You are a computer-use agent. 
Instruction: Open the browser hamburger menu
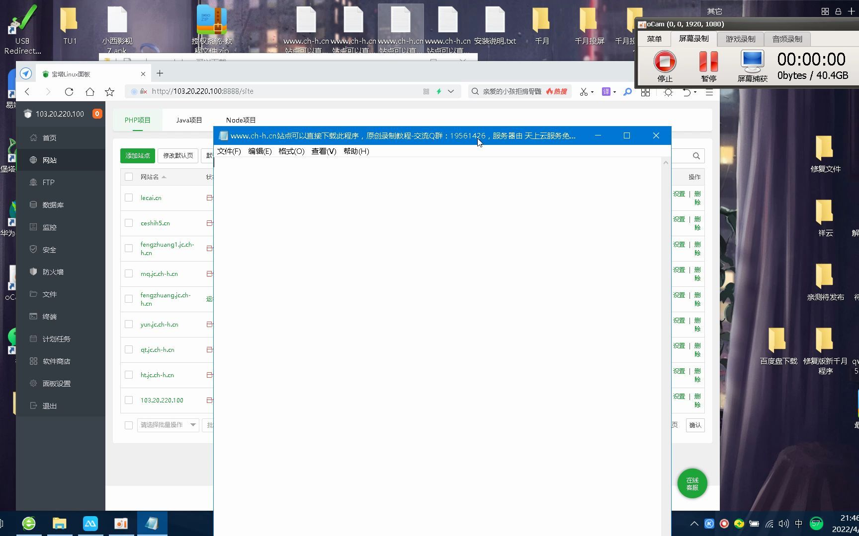tap(709, 92)
